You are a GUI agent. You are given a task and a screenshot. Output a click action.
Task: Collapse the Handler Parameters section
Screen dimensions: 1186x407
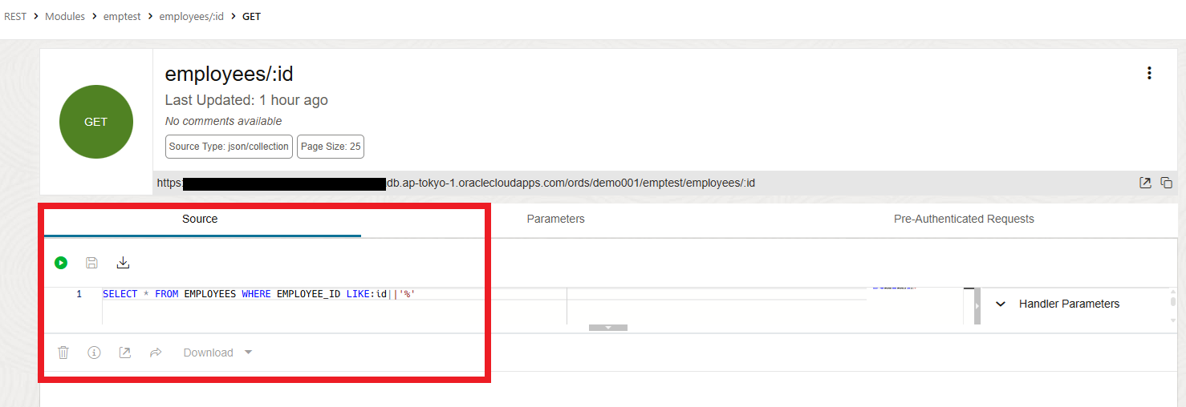tap(1001, 304)
